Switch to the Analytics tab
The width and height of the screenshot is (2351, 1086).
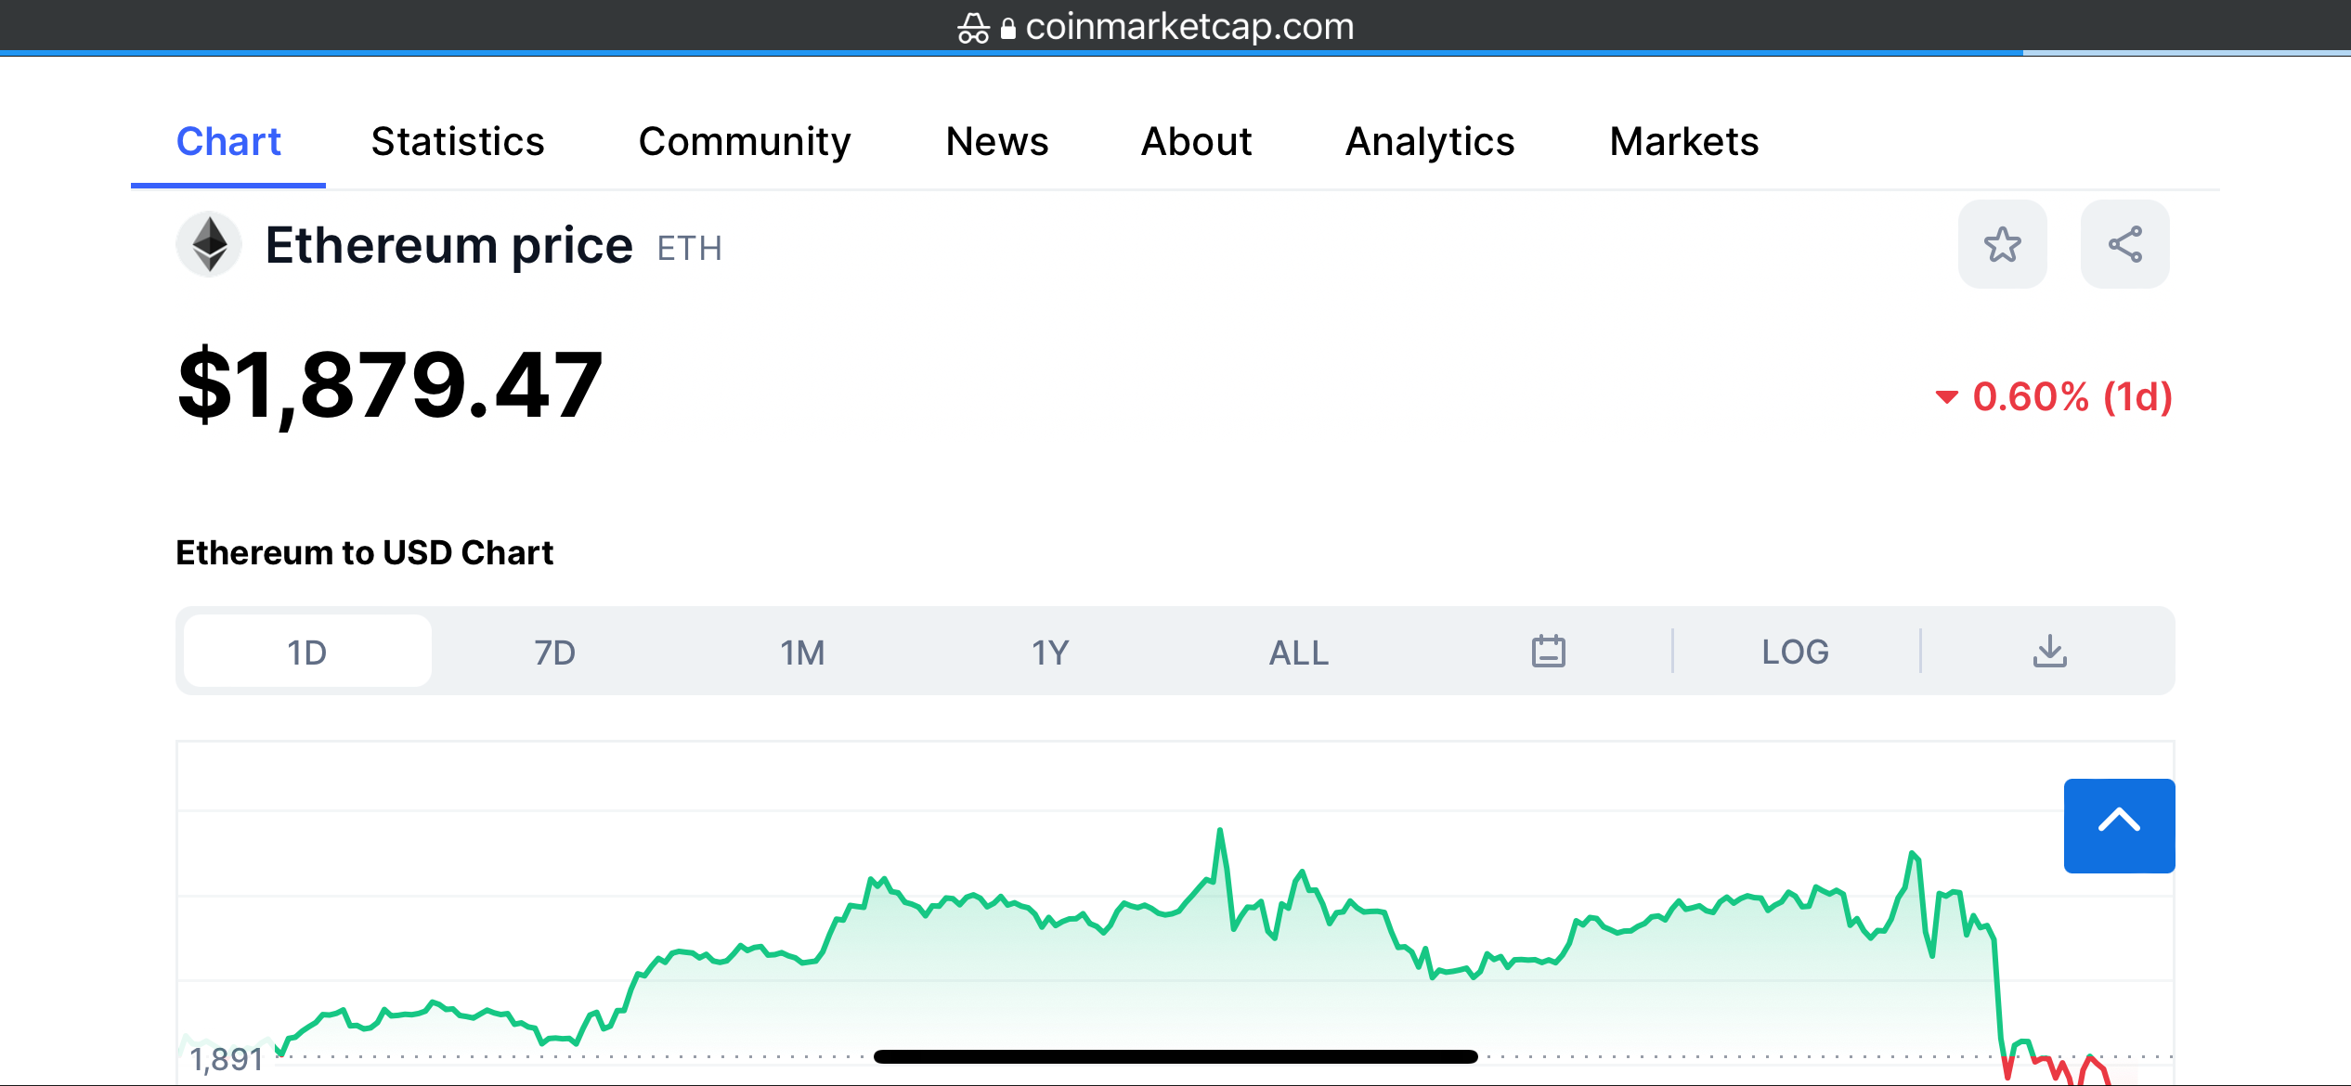[1430, 142]
